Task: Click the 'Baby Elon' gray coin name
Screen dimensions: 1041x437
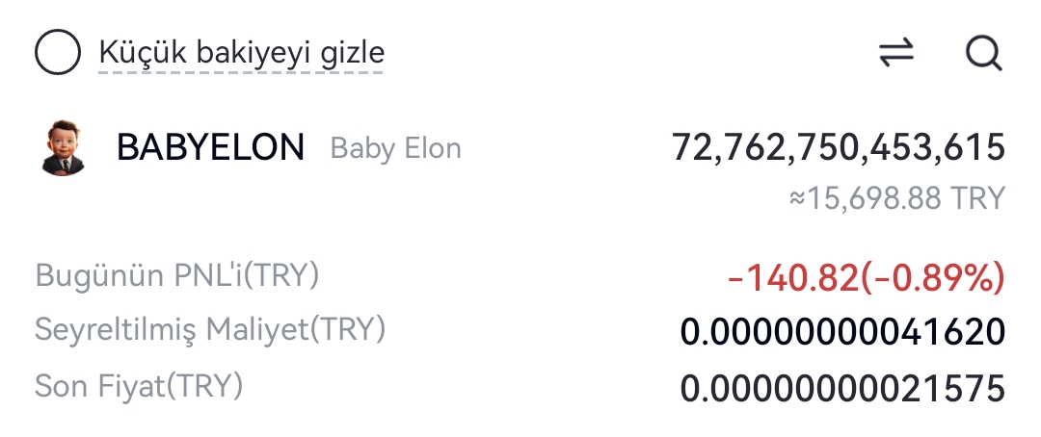Action: [396, 148]
